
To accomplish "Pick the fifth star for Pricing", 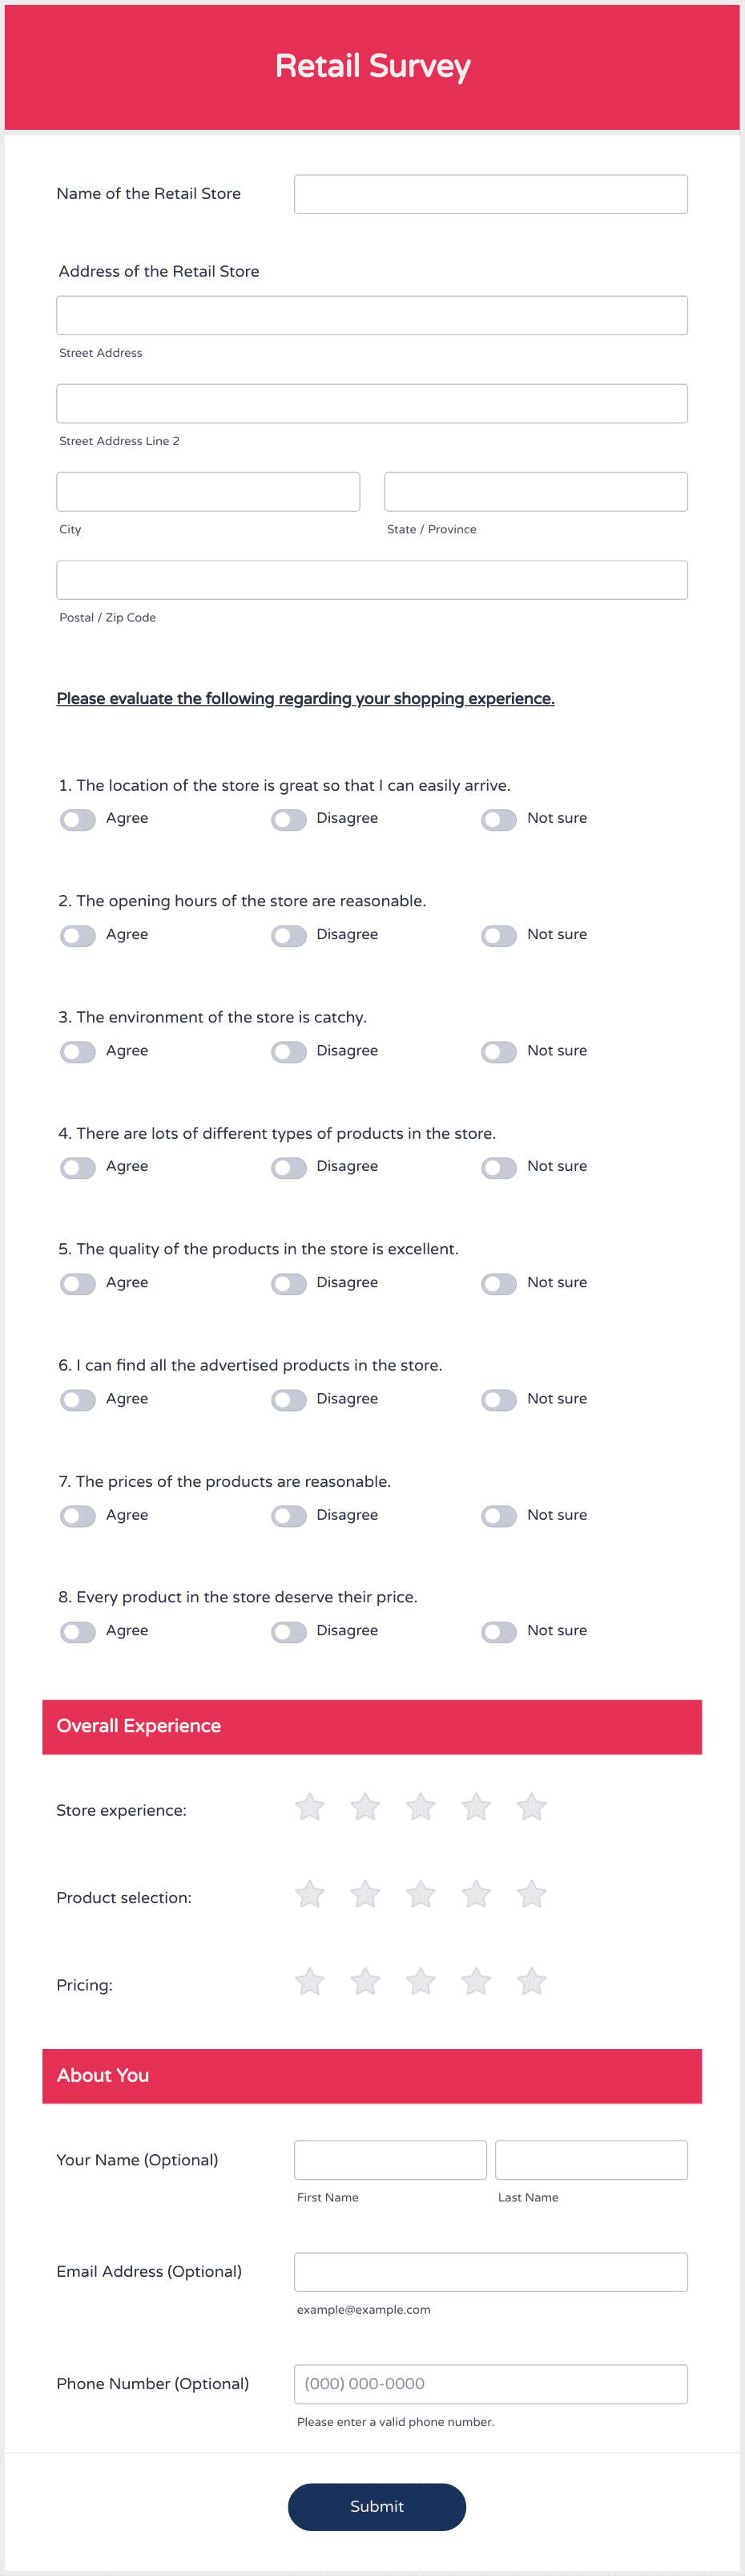I will tap(531, 1981).
